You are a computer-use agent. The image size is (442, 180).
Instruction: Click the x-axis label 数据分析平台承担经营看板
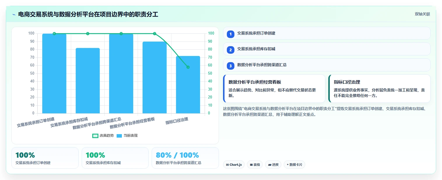coord(132,123)
